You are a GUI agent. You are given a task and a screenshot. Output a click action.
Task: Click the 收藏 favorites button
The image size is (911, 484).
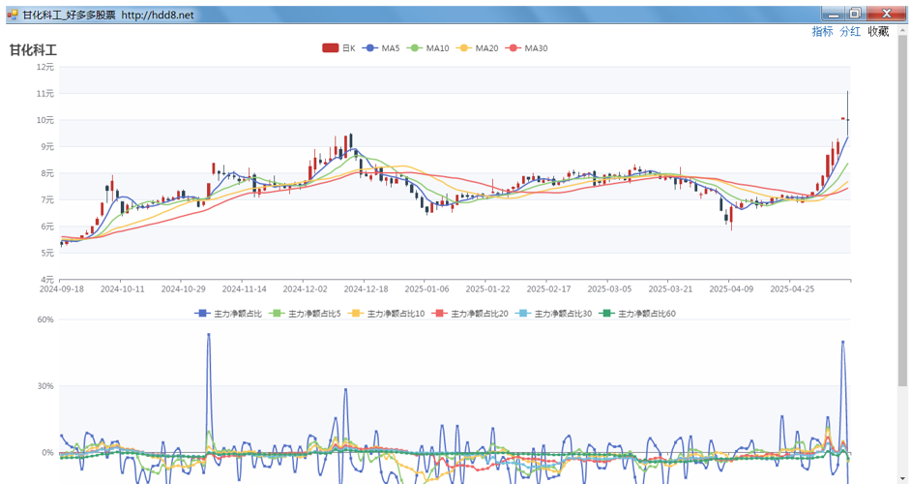coord(878,31)
